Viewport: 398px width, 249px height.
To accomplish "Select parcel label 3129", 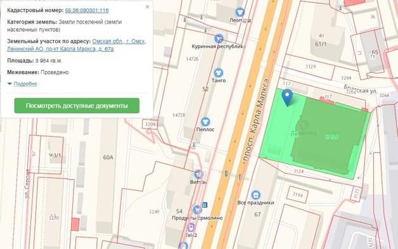I will tap(311, 67).
